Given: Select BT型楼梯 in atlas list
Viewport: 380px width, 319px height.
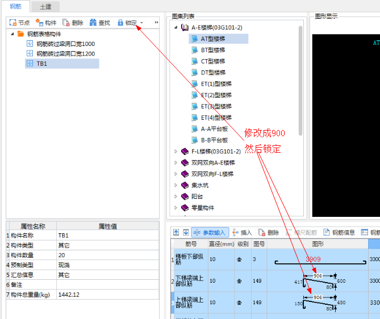Looking at the screenshot, I should click(x=213, y=50).
